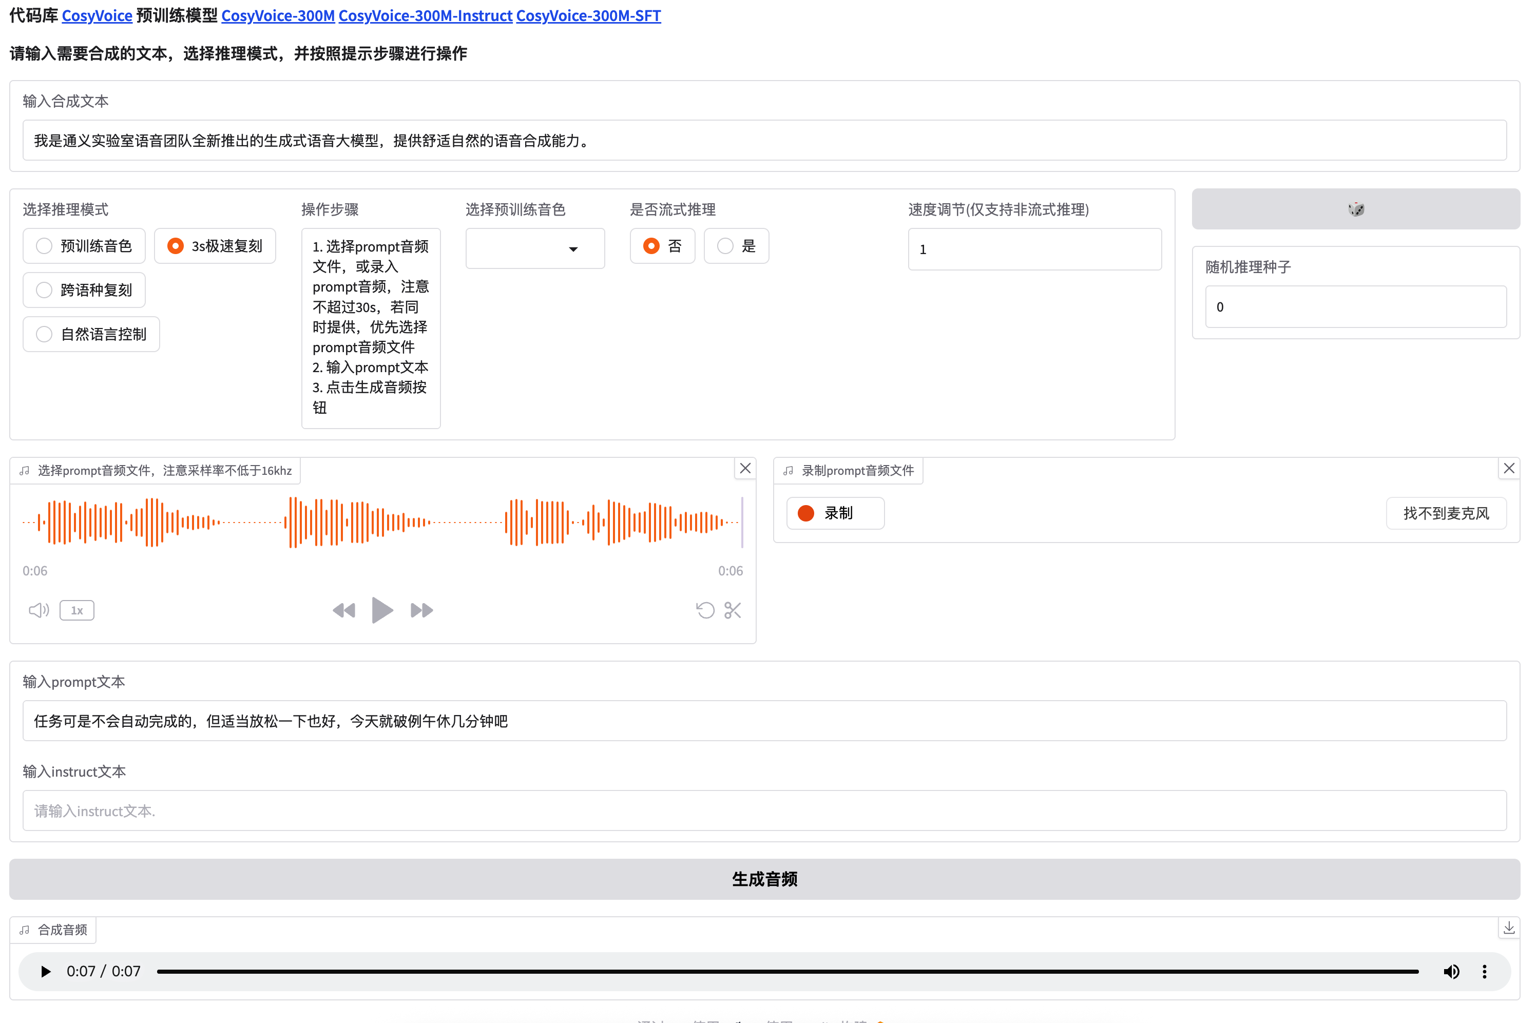1537x1023 pixels.
Task: Mute the prompt audio volume icon
Action: point(39,610)
